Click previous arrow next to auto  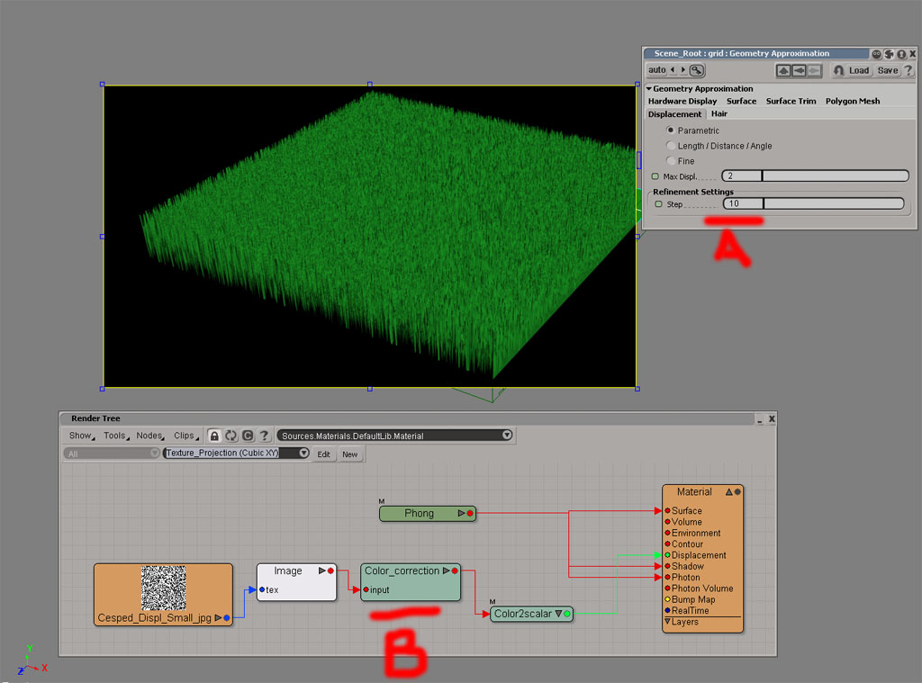[673, 70]
